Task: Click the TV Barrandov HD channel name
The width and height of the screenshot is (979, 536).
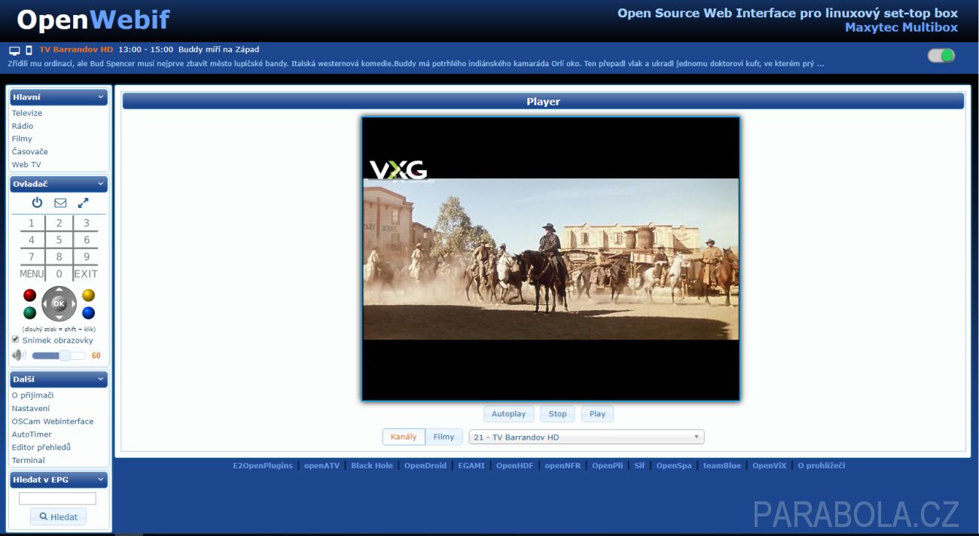Action: (76, 50)
